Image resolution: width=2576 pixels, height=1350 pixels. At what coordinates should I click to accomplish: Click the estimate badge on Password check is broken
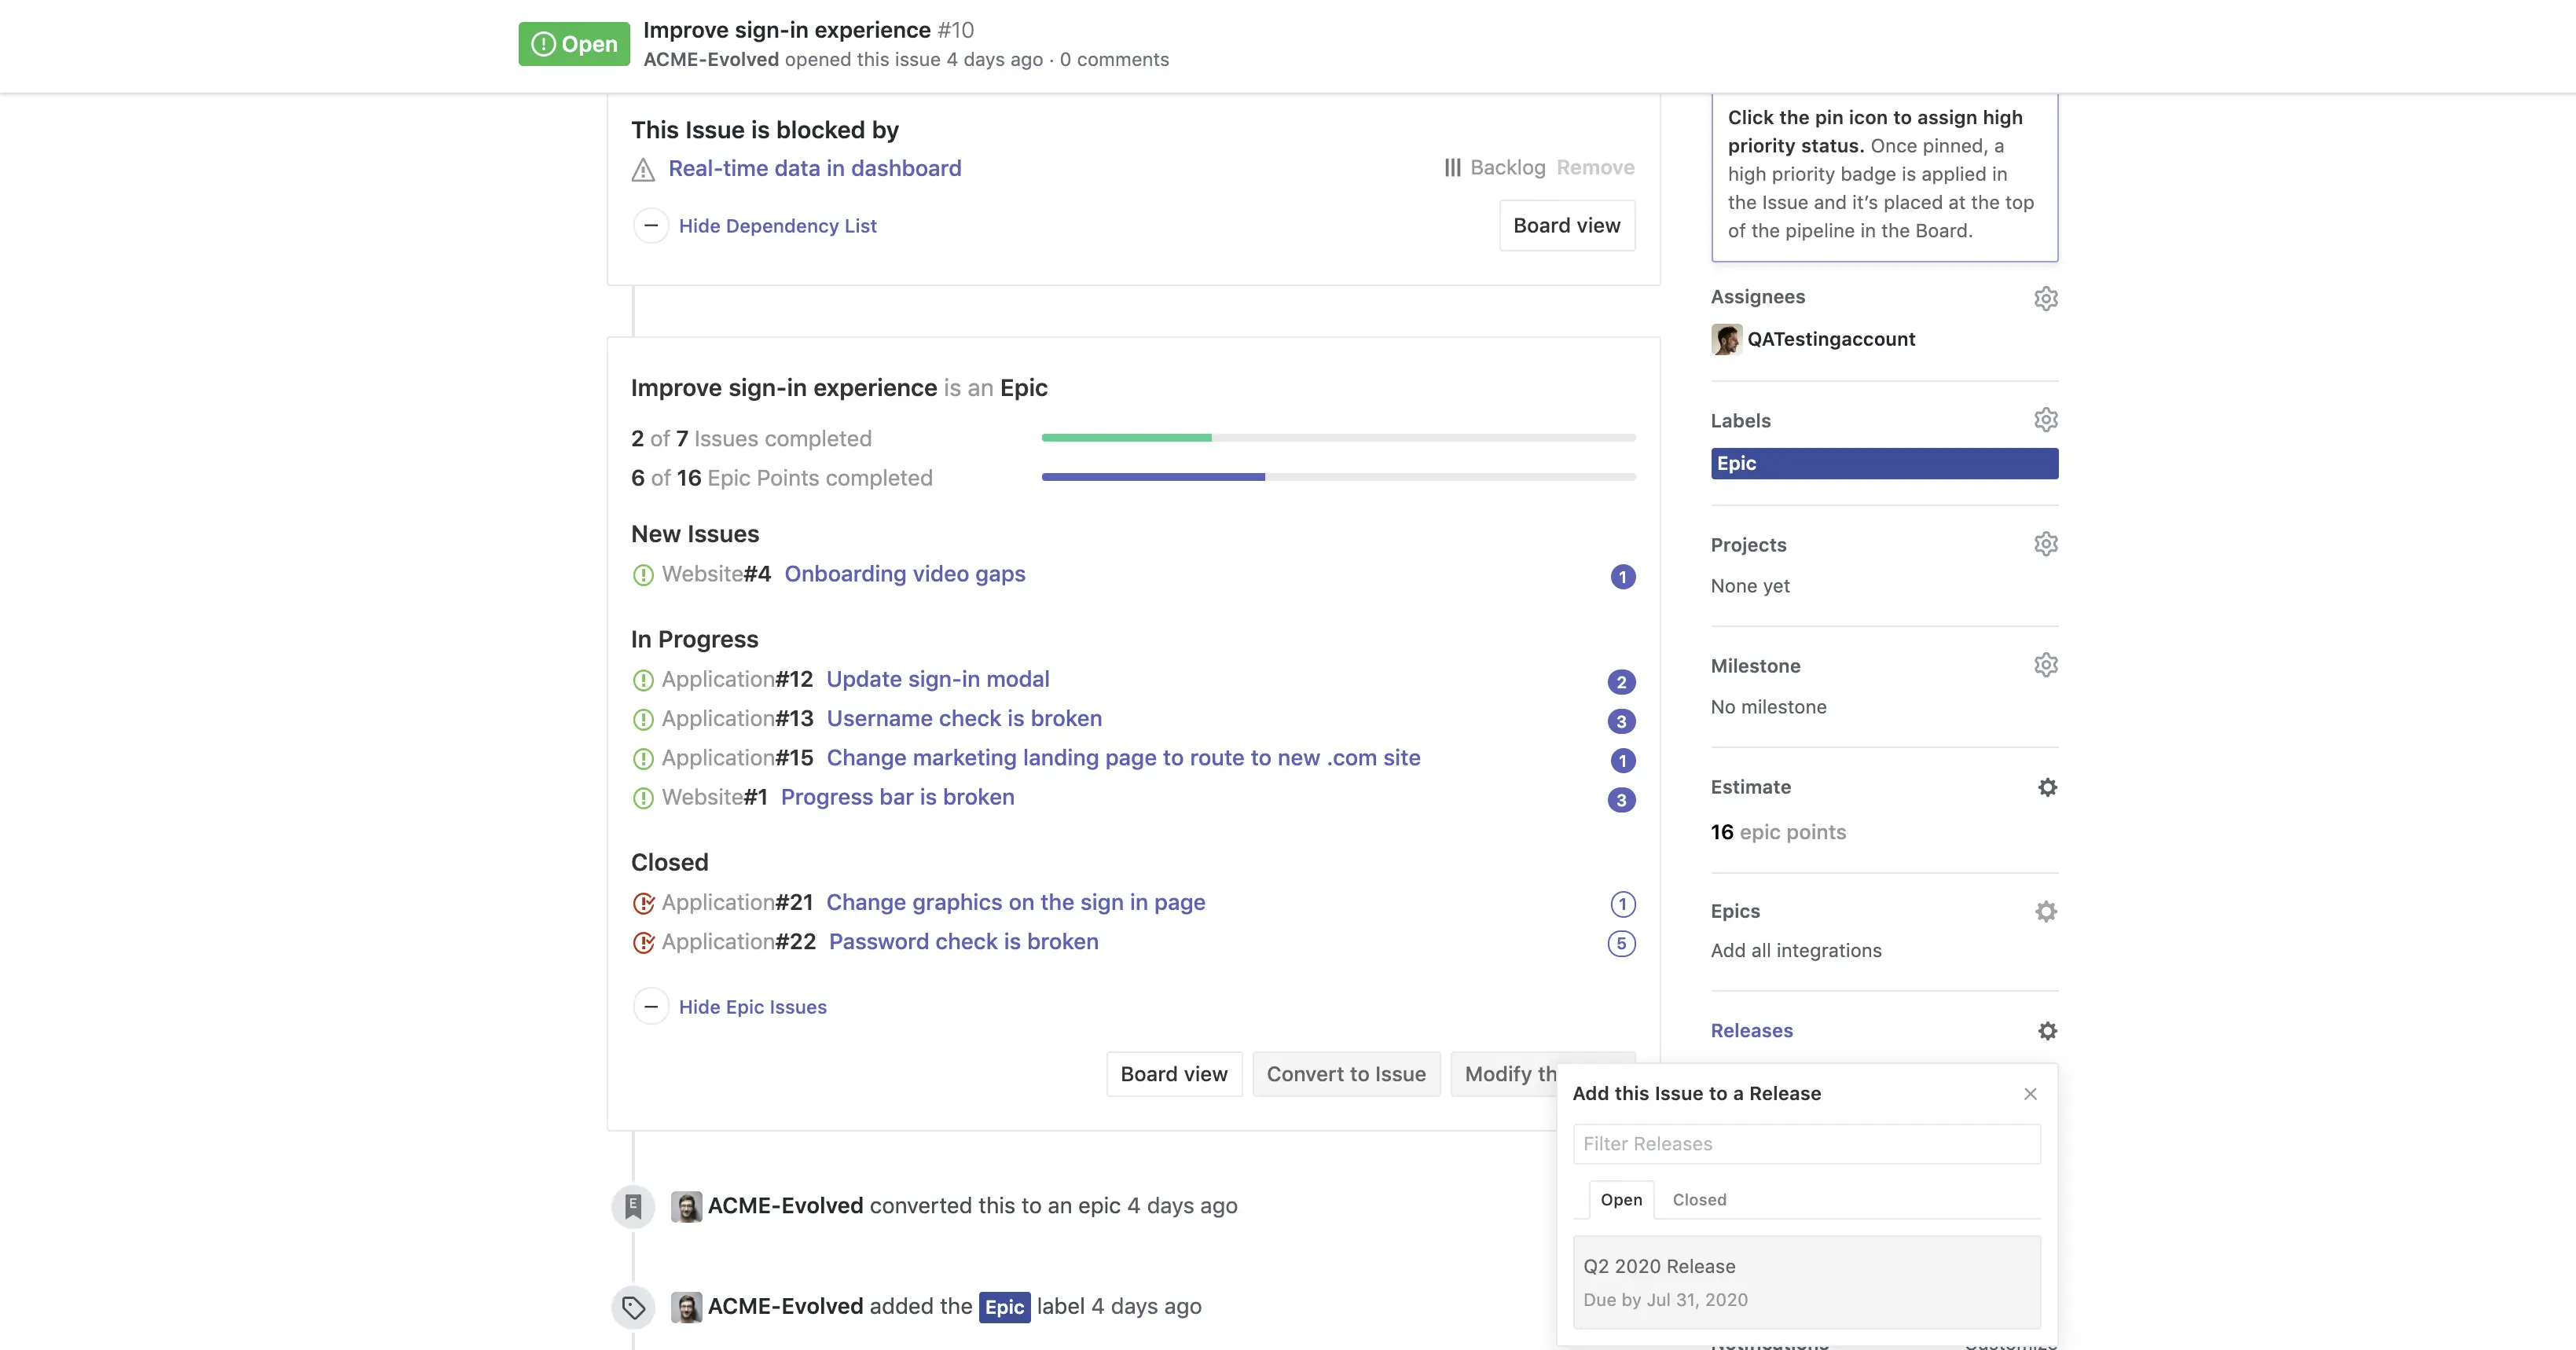pyautogui.click(x=1621, y=944)
